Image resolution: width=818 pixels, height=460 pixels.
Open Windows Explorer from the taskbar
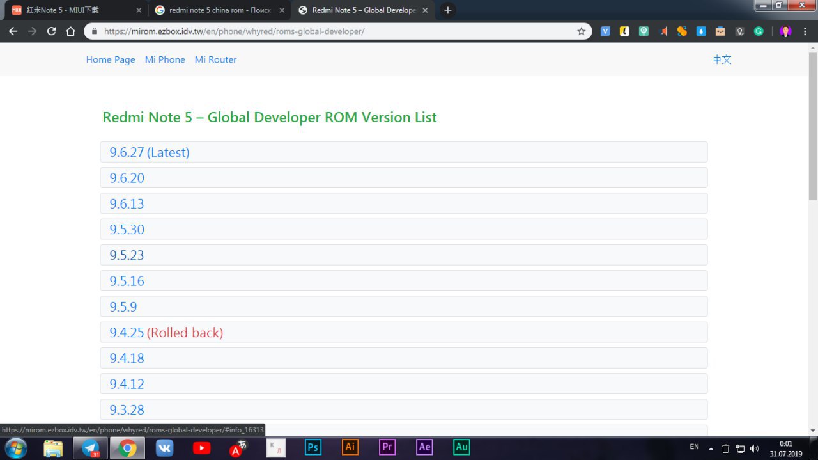[x=53, y=448]
